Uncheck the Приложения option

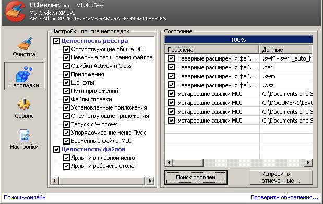[66, 74]
